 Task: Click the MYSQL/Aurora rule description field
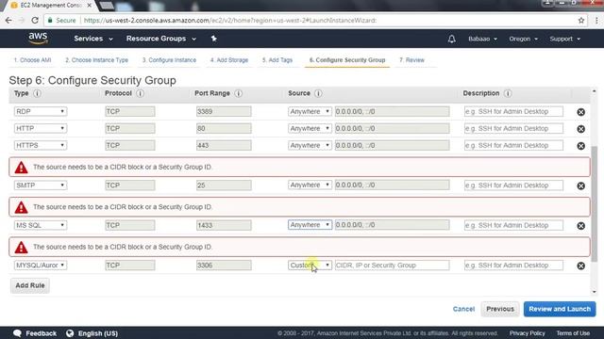coord(513,266)
